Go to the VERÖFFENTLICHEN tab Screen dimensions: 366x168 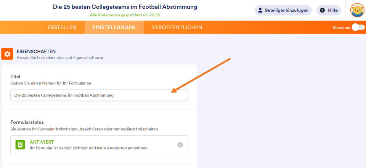coord(177,27)
